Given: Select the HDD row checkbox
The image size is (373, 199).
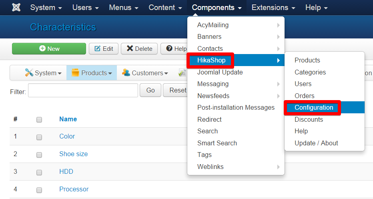Looking at the screenshot, I should point(39,172).
